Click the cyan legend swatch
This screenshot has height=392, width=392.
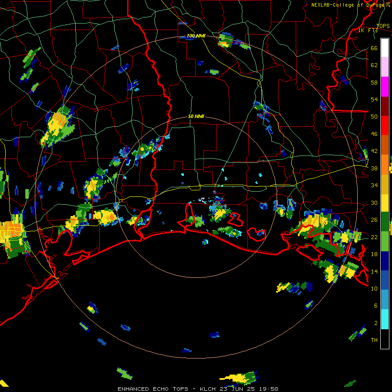tap(385, 319)
